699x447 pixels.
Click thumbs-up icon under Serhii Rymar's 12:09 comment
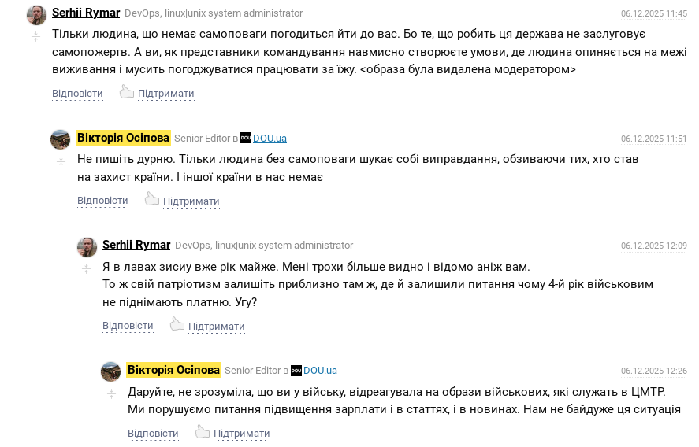[177, 324]
